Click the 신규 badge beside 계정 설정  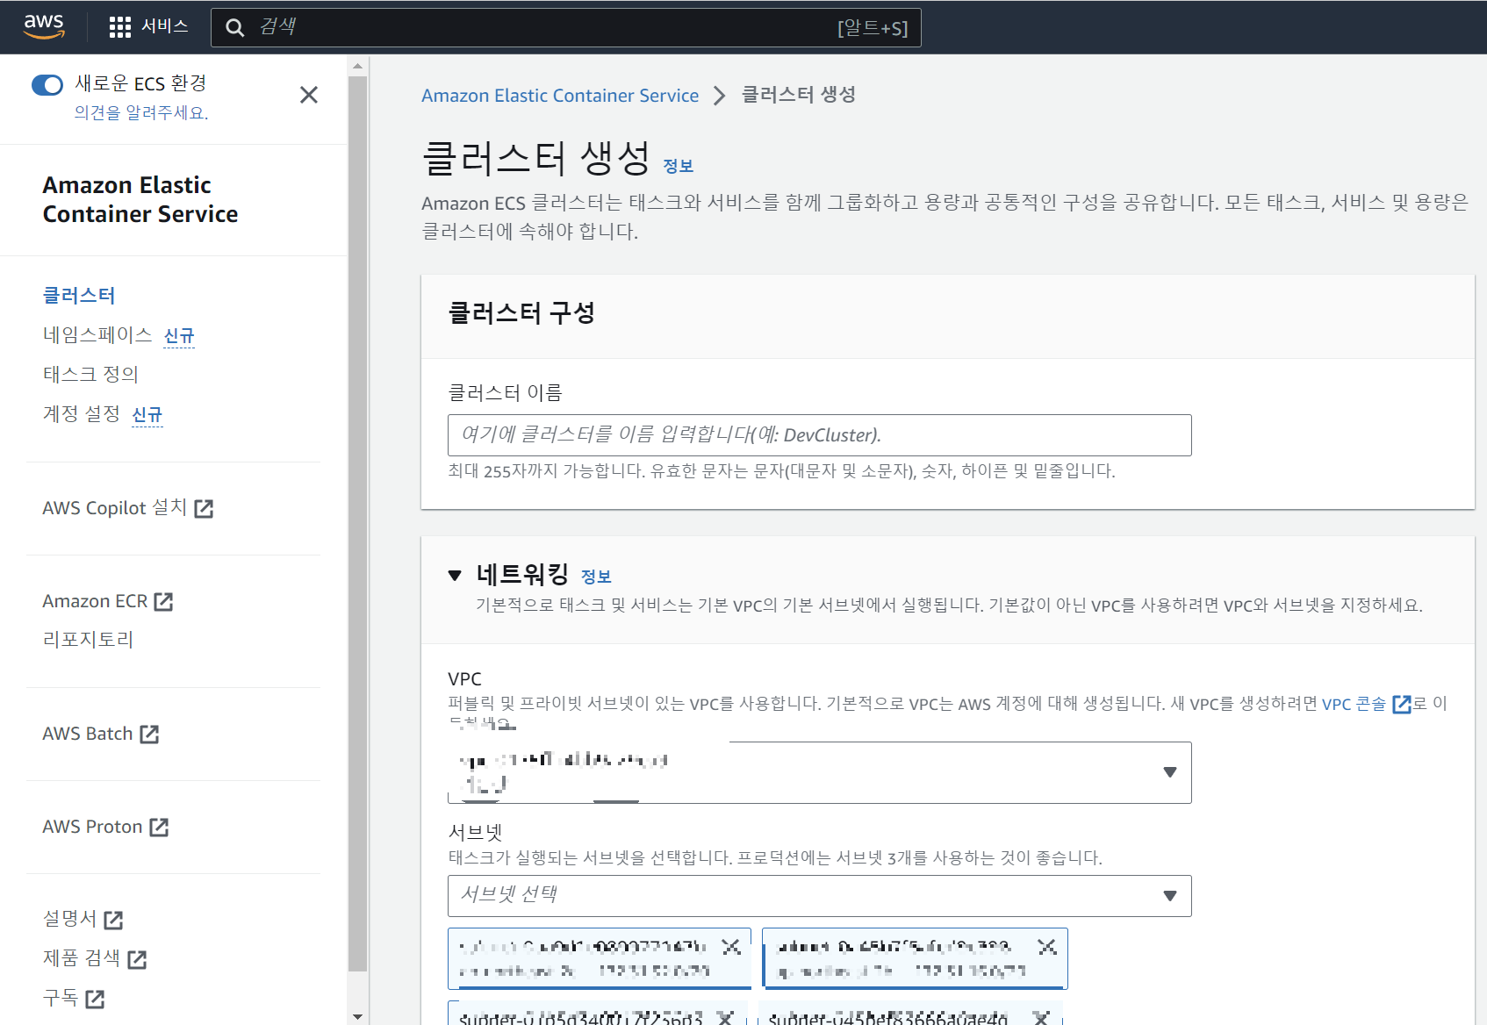[147, 415]
